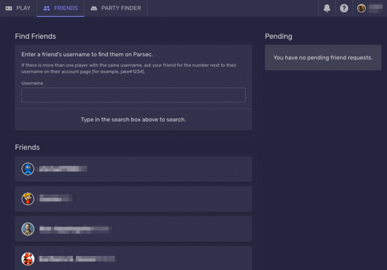The image size is (387, 270).
Task: Switch to the Play tab label
Action: [23, 8]
